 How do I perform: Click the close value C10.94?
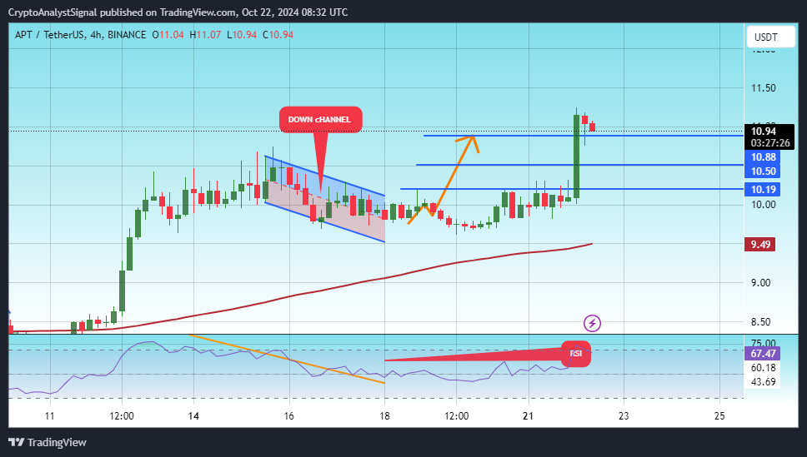tap(278, 35)
